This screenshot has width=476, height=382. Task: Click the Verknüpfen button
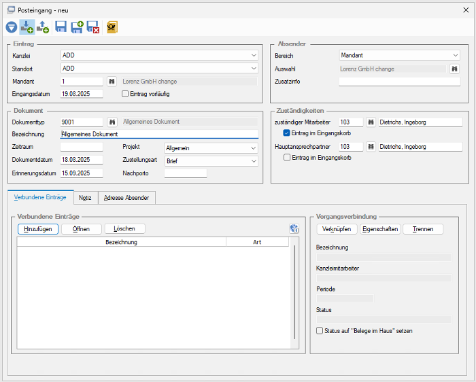337,229
